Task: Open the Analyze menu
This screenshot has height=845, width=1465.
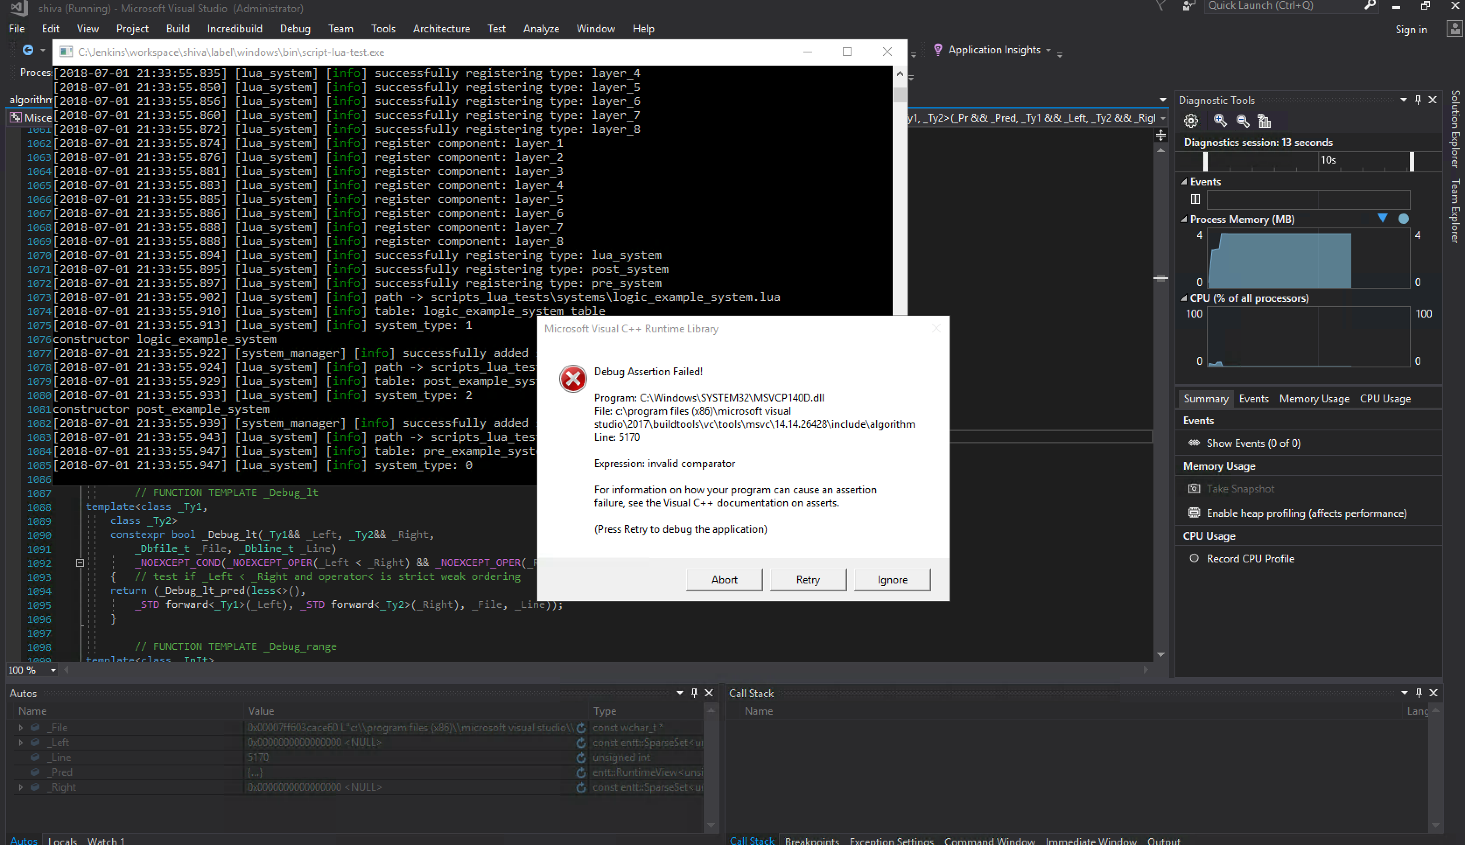Action: click(x=540, y=28)
